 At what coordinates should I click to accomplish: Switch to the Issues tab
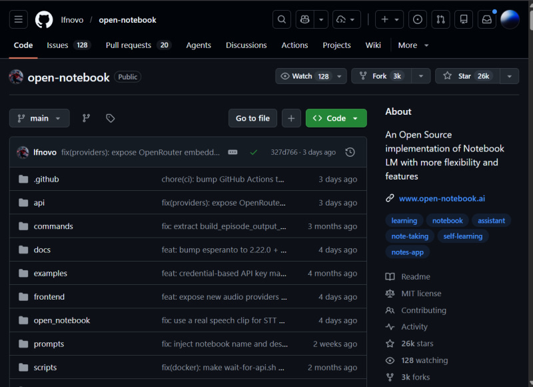pos(69,45)
